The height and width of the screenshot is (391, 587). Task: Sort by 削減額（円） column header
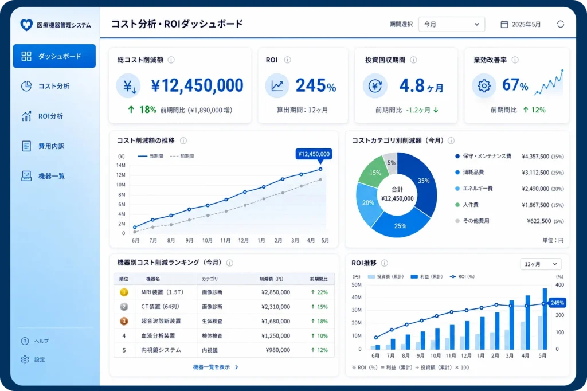coord(271,279)
